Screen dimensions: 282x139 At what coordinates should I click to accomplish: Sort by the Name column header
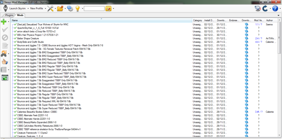click(x=101, y=20)
